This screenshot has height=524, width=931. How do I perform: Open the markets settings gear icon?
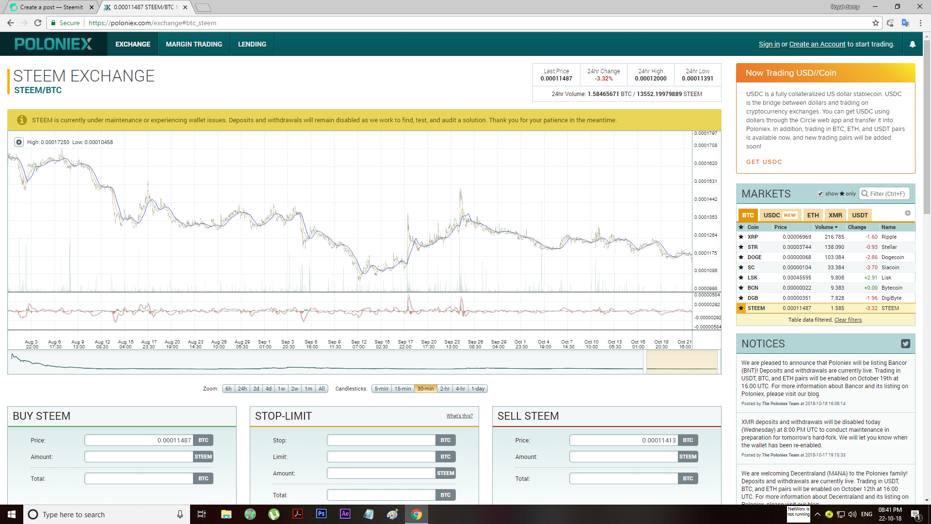click(907, 213)
